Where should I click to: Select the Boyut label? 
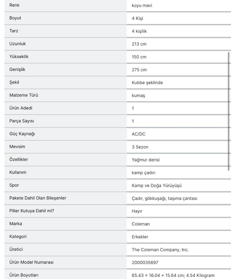coord(15,18)
